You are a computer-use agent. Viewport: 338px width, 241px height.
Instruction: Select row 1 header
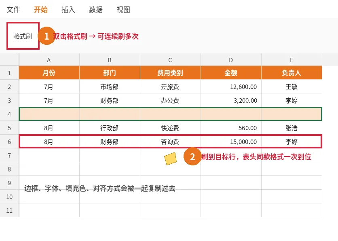pos(9,73)
